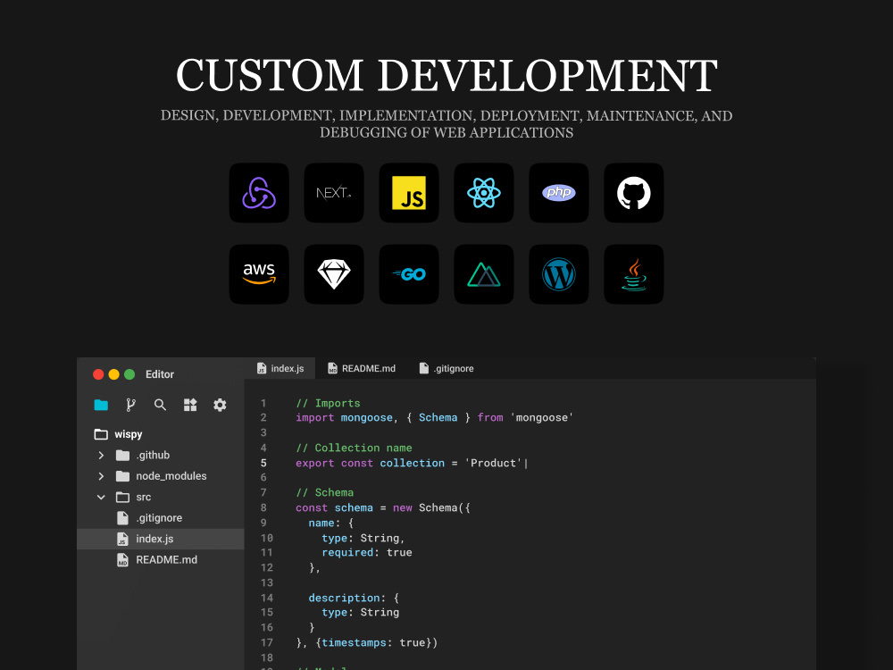The image size is (893, 670).
Task: Click the search magnifier icon in the Editor sidebar
Action: pyautogui.click(x=160, y=405)
